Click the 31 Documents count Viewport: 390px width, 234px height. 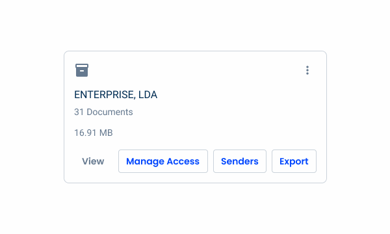click(103, 112)
